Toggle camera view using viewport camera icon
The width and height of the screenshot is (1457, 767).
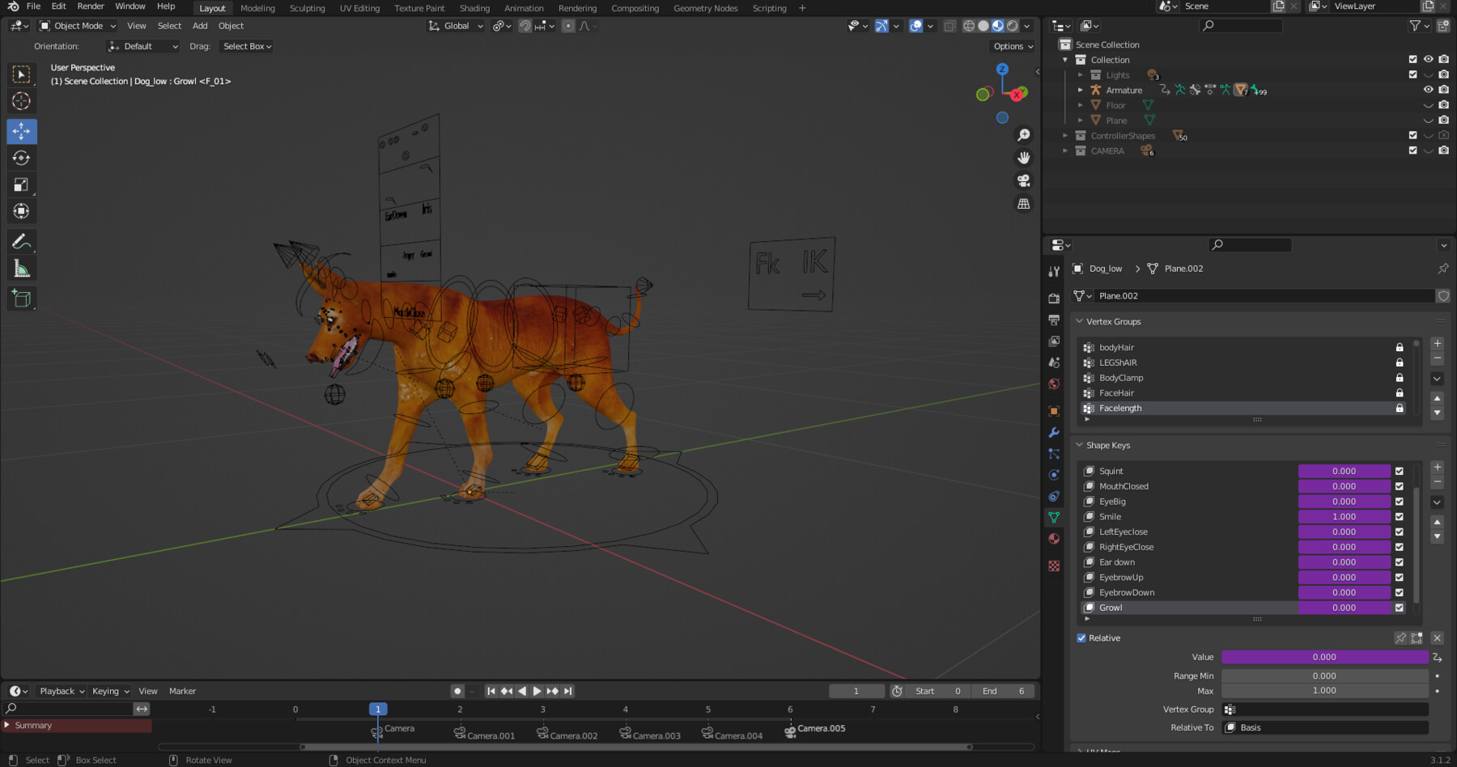pos(1024,181)
